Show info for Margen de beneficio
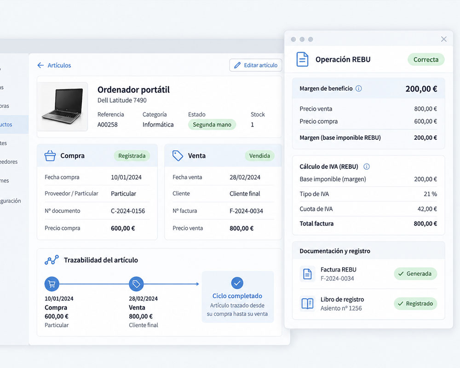 coord(358,88)
